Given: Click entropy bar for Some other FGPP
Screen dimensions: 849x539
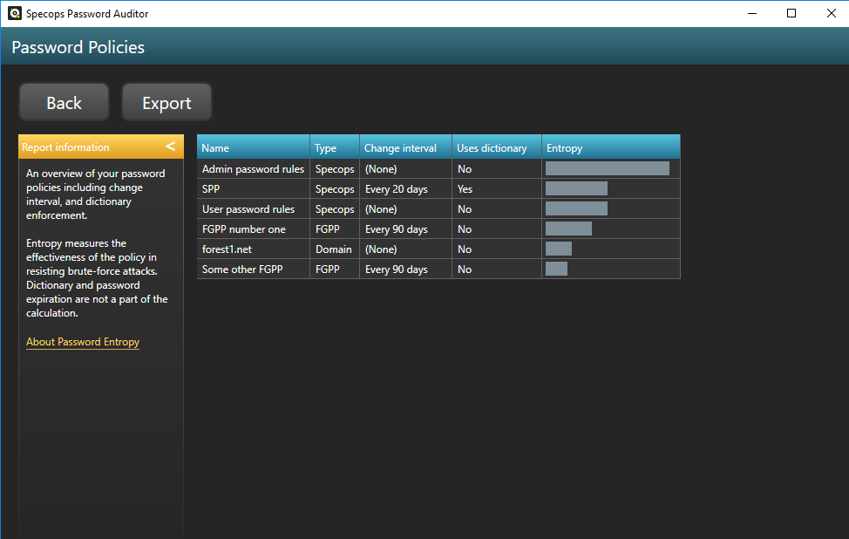Looking at the screenshot, I should pos(556,269).
